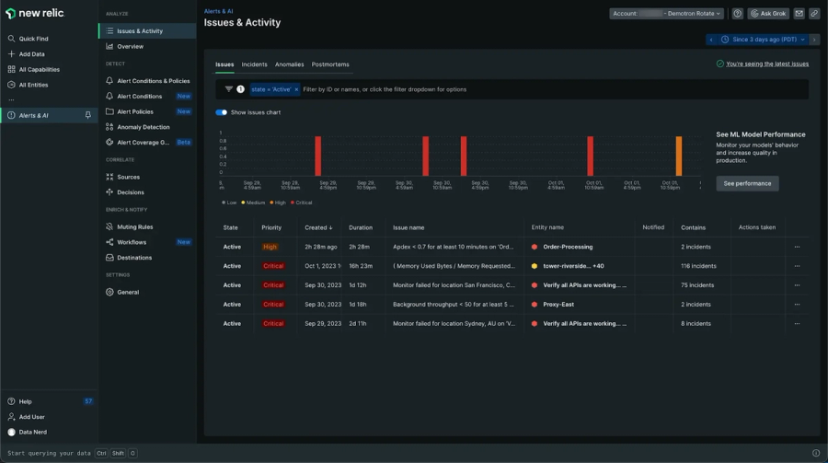This screenshot has width=828, height=463.
Task: Click the orange High severity chart bar
Action: click(x=679, y=156)
